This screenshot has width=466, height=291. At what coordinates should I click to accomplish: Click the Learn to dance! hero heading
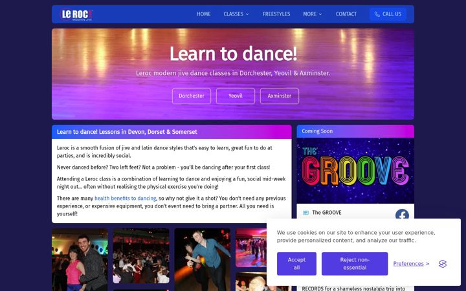(233, 54)
